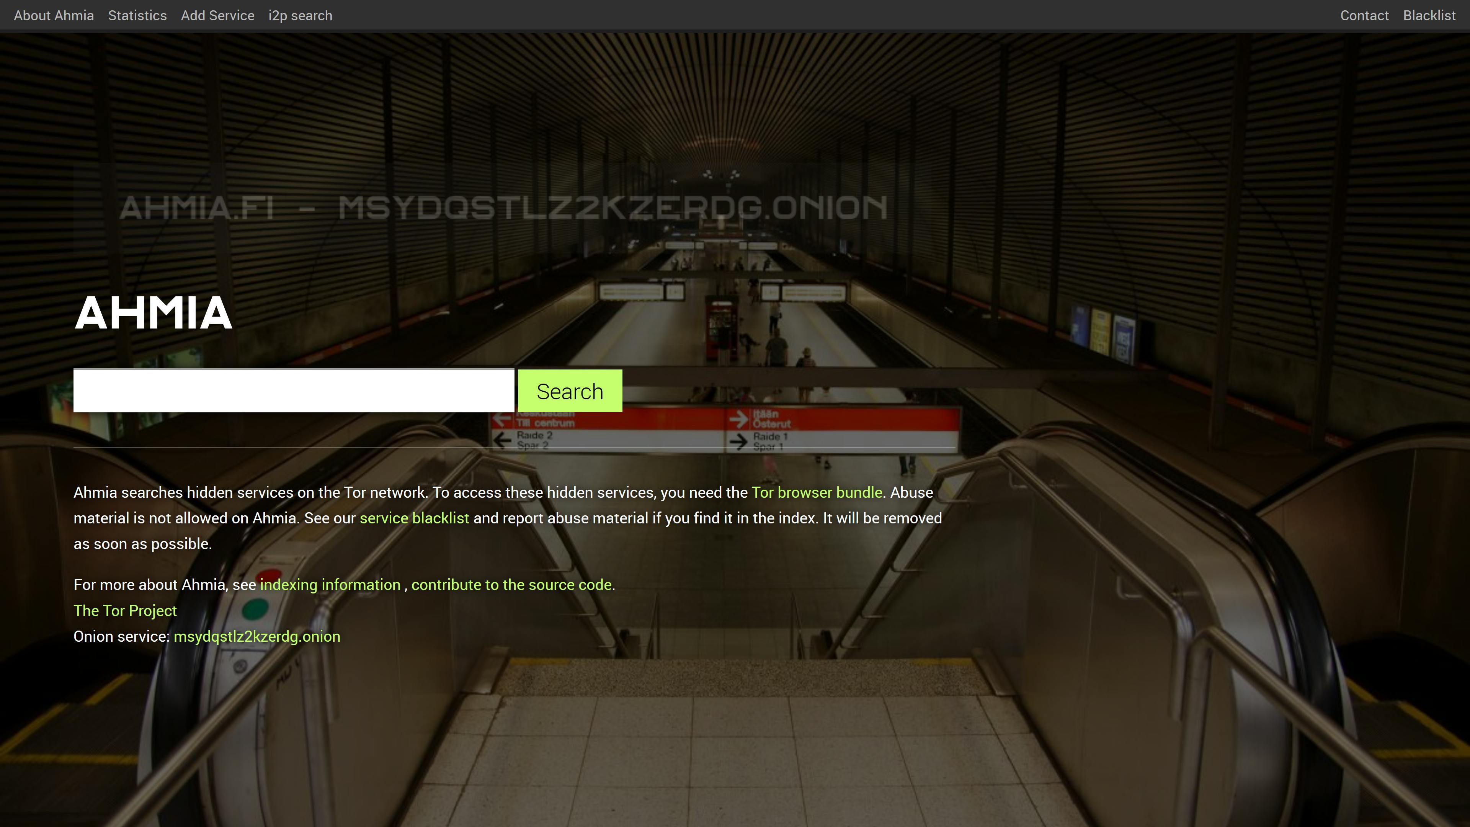The image size is (1470, 827).
Task: Click the msydqstlz2kzerdg.onion onion service link
Action: click(256, 636)
